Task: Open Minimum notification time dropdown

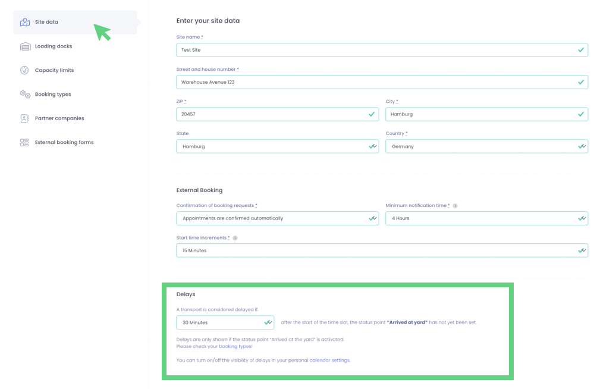Action: click(x=486, y=218)
